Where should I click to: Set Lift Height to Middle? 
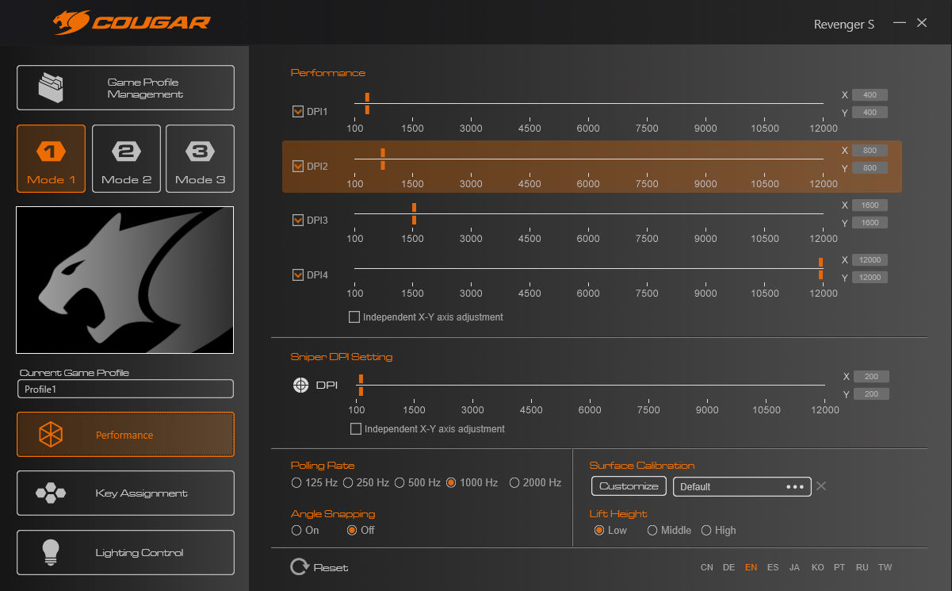pos(652,530)
